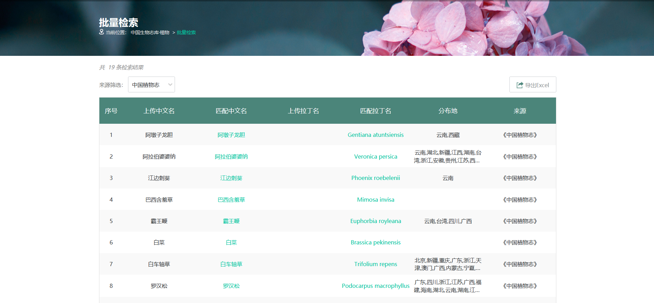Select uploaded name cell 江边刺葵
The image size is (654, 303).
coord(159,178)
